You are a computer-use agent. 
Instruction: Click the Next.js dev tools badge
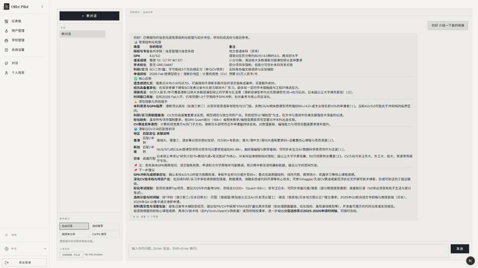coord(470,261)
